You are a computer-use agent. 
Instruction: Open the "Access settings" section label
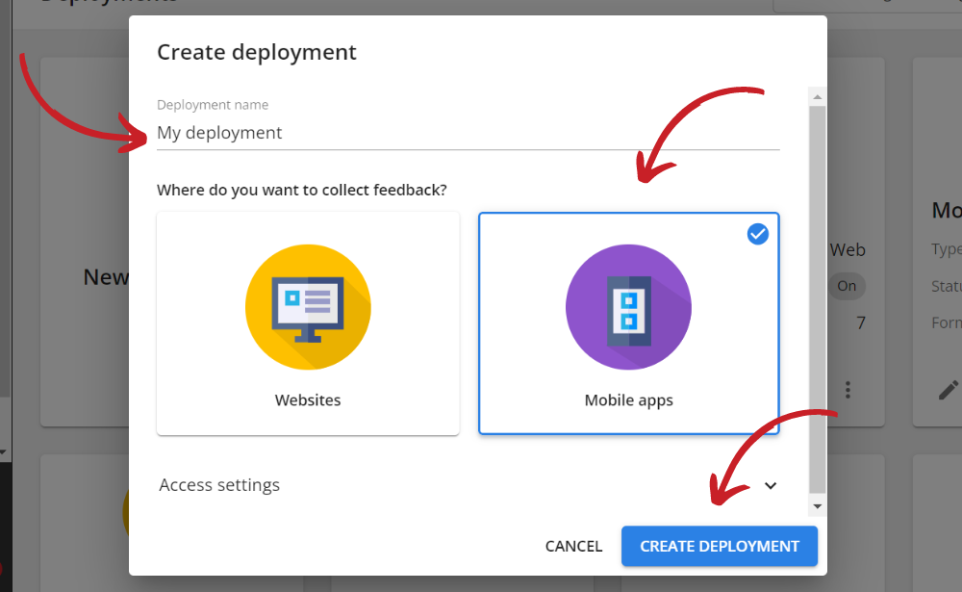[x=219, y=485]
